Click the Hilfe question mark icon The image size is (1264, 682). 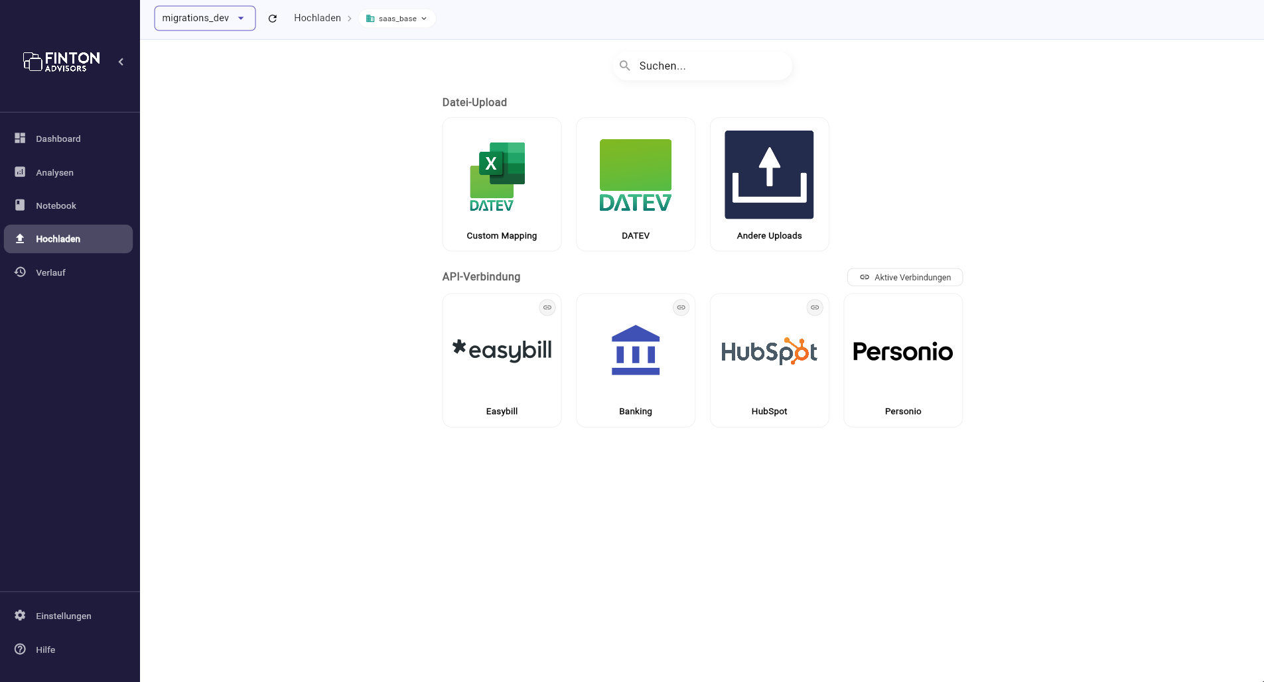(20, 649)
